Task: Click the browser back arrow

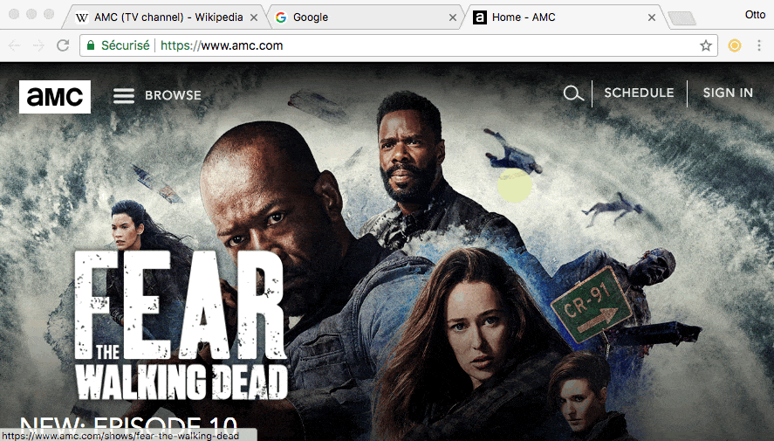Action: pos(14,45)
